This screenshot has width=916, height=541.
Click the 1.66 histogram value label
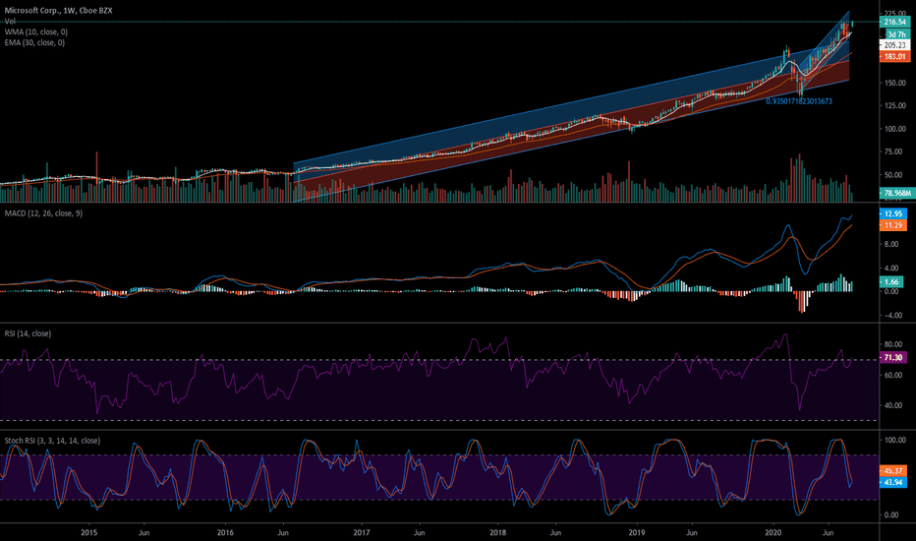click(x=891, y=282)
